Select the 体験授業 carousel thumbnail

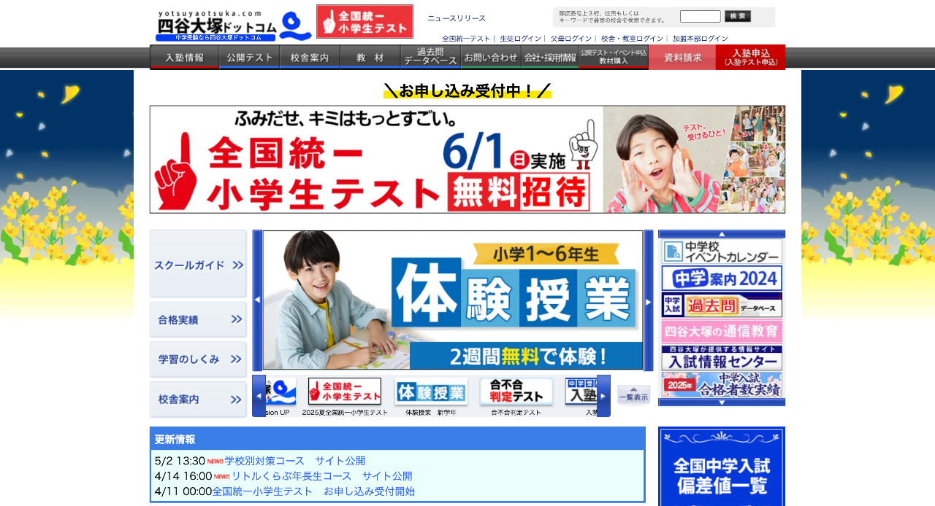tap(432, 392)
